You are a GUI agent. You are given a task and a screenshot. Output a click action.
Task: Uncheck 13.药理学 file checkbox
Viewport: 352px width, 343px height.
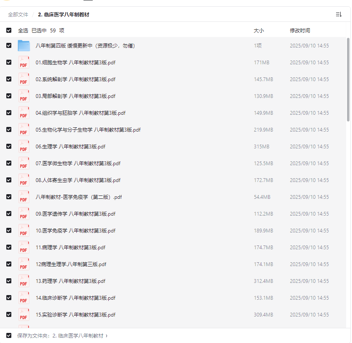coord(9,281)
